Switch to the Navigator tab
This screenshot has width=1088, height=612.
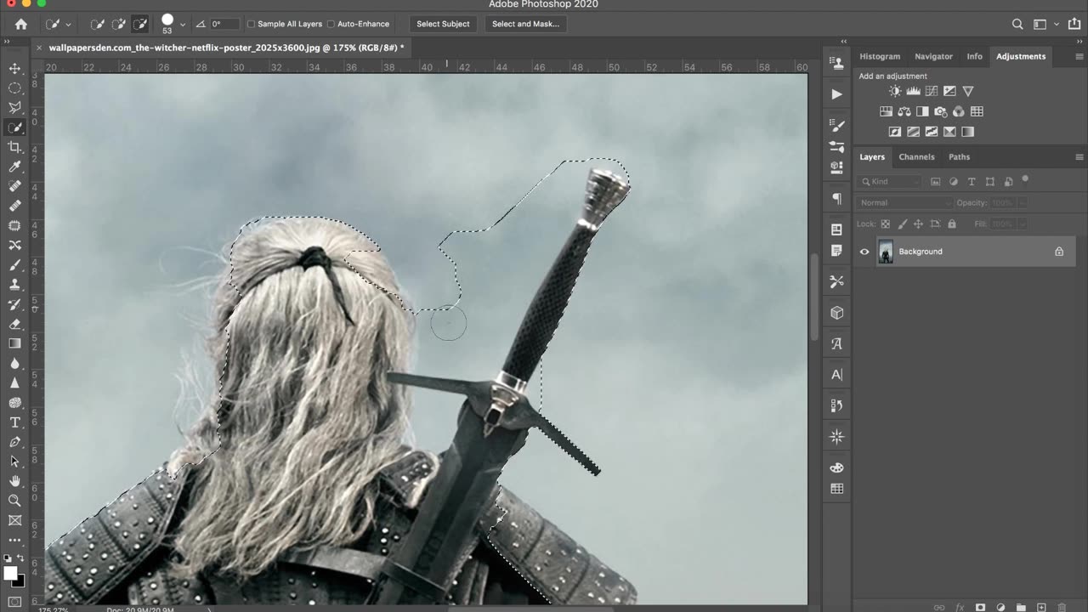(x=933, y=56)
